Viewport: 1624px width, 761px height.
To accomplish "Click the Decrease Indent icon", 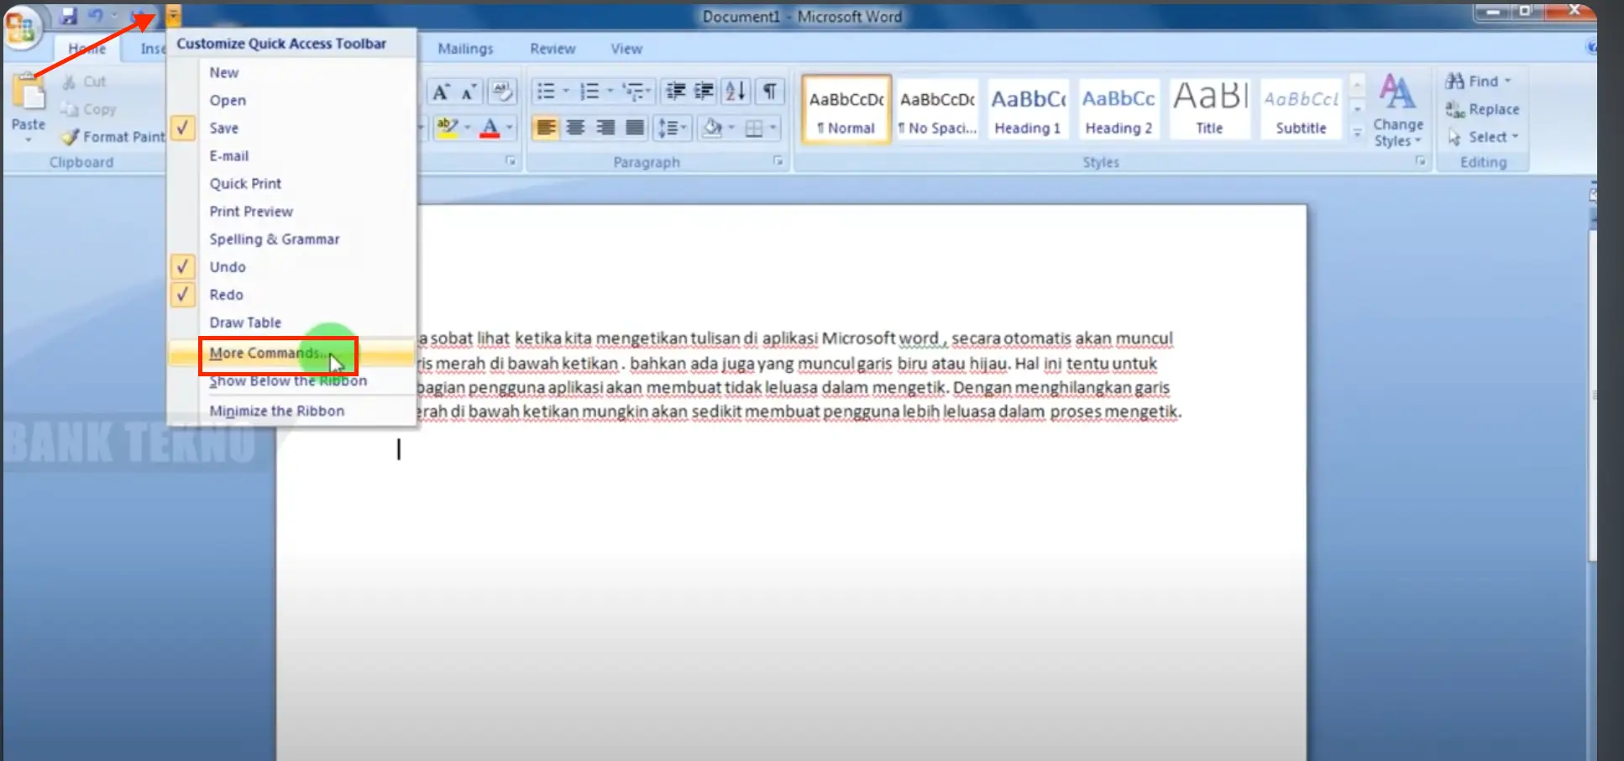I will (675, 91).
